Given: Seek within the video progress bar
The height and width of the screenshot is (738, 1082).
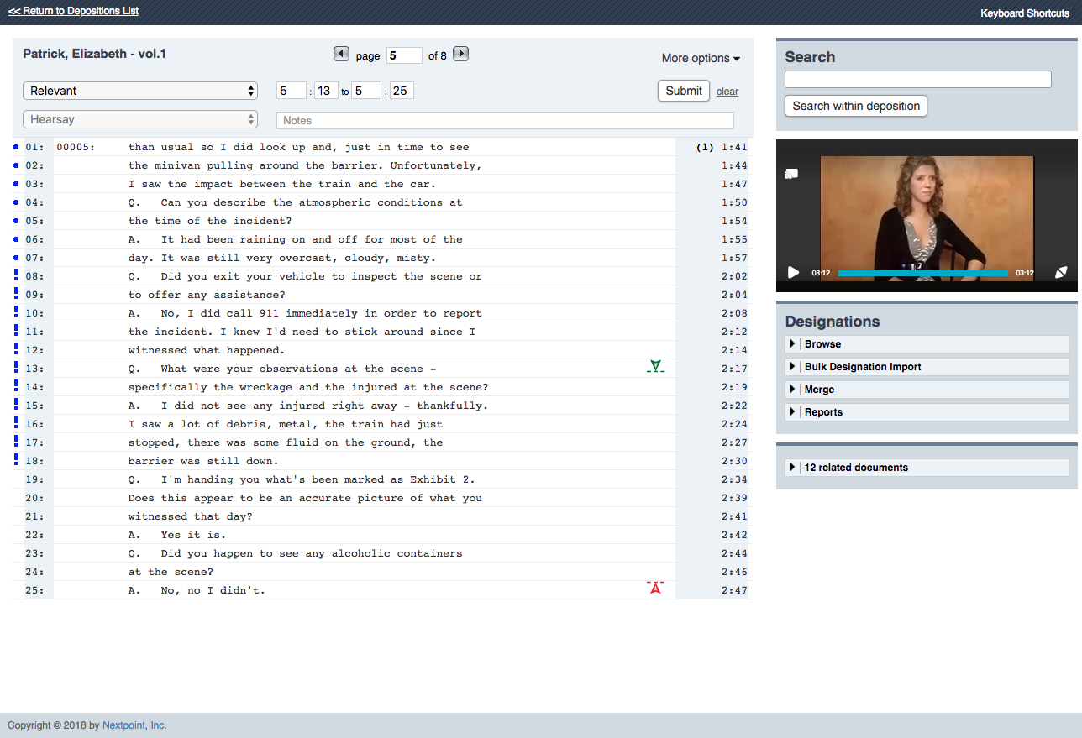Looking at the screenshot, I should pyautogui.click(x=922, y=273).
